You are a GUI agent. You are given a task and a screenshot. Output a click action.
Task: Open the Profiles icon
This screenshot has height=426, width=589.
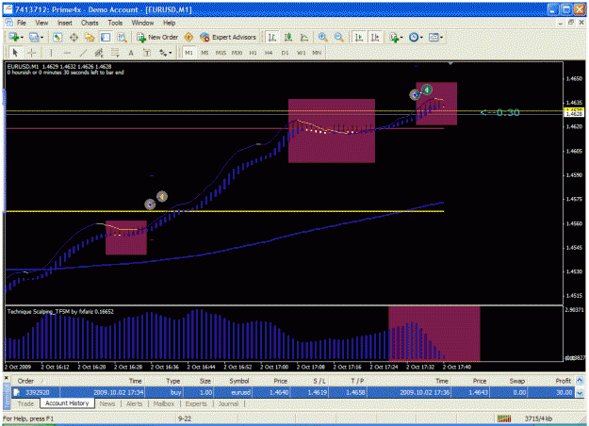point(34,37)
